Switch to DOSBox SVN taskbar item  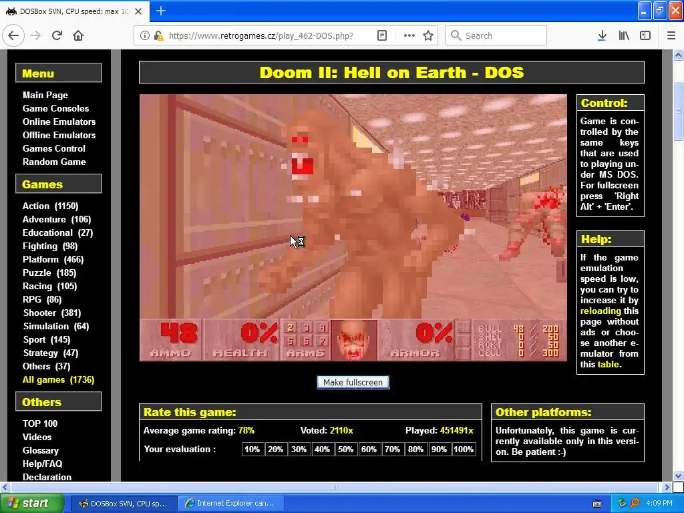pyautogui.click(x=124, y=504)
